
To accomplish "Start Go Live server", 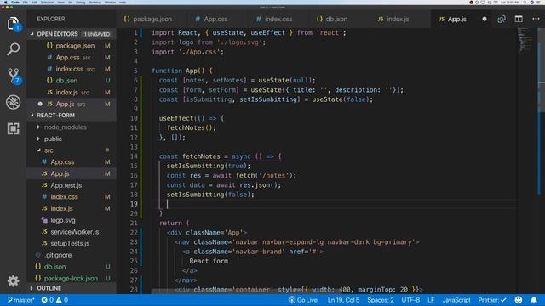I will click(303, 300).
